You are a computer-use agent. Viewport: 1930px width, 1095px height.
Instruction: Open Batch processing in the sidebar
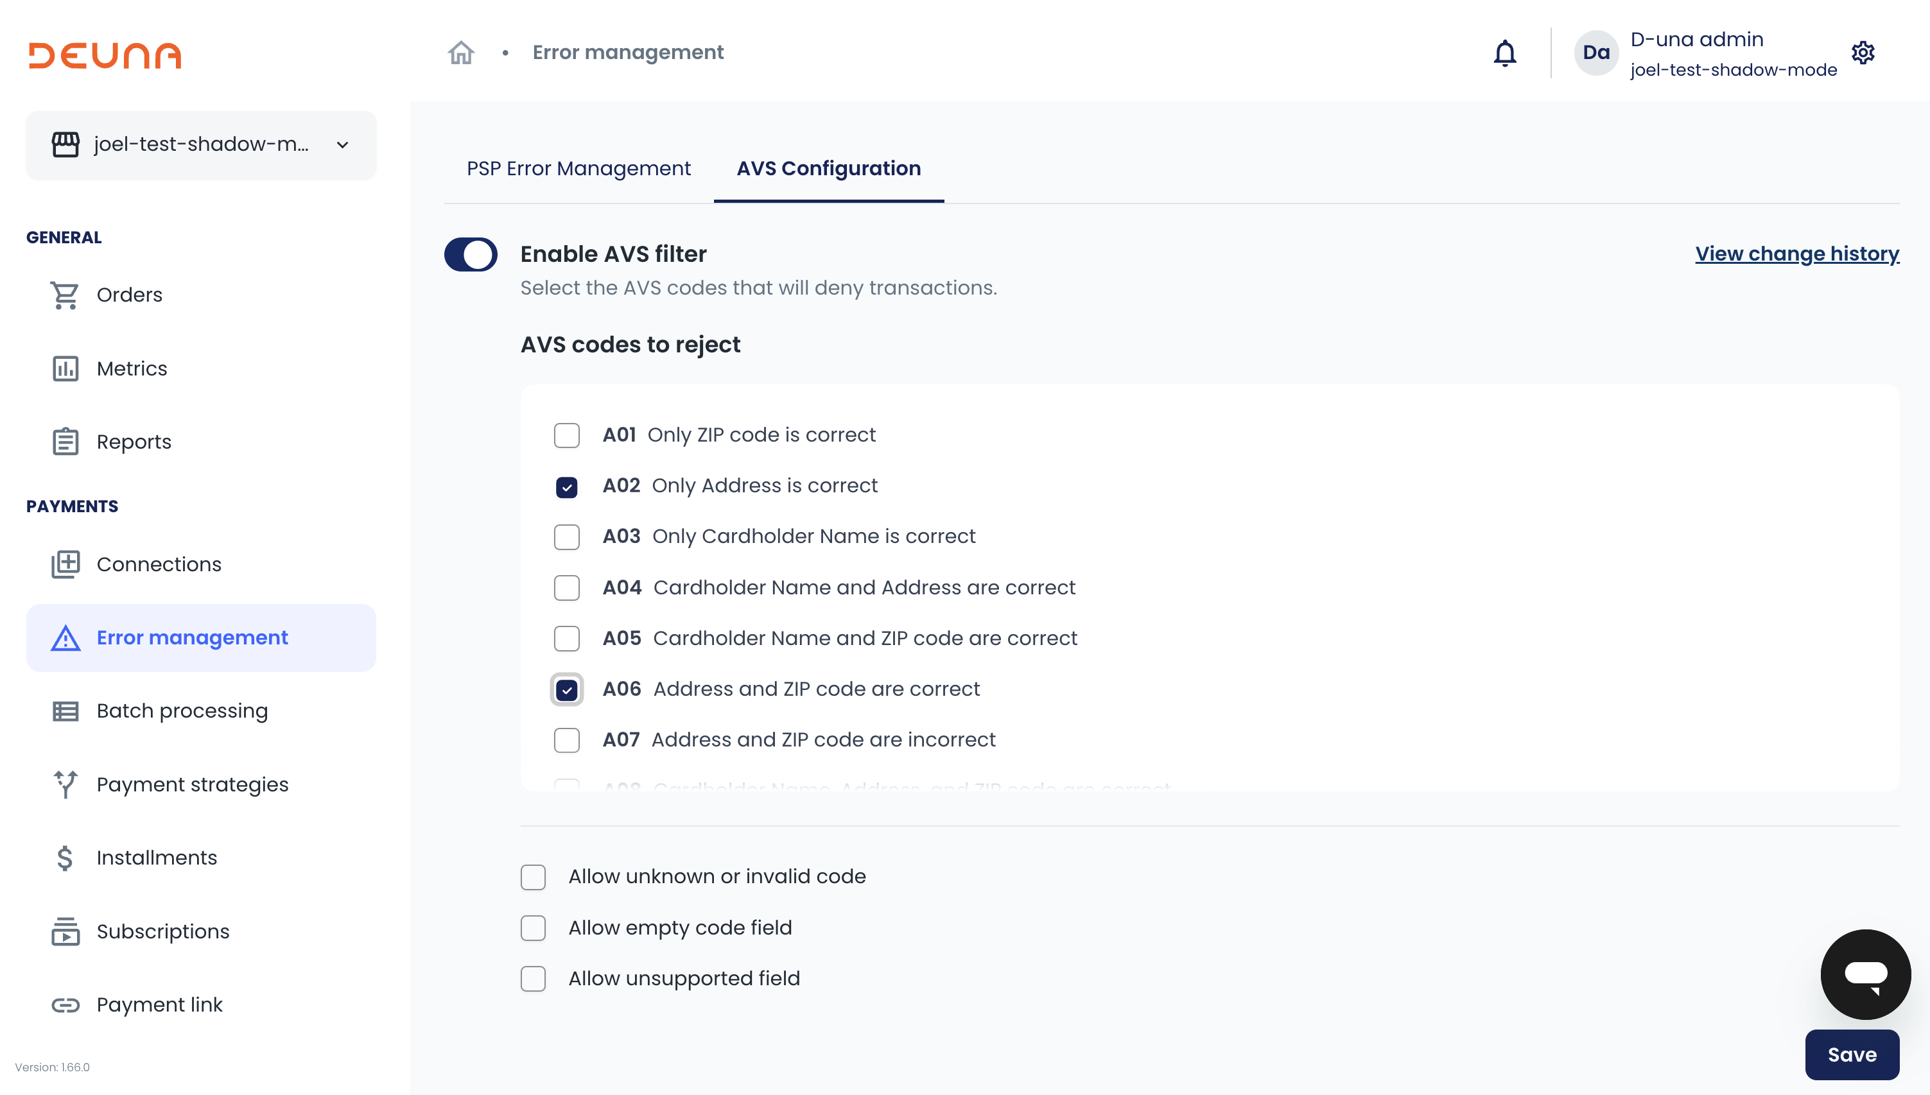(x=182, y=711)
